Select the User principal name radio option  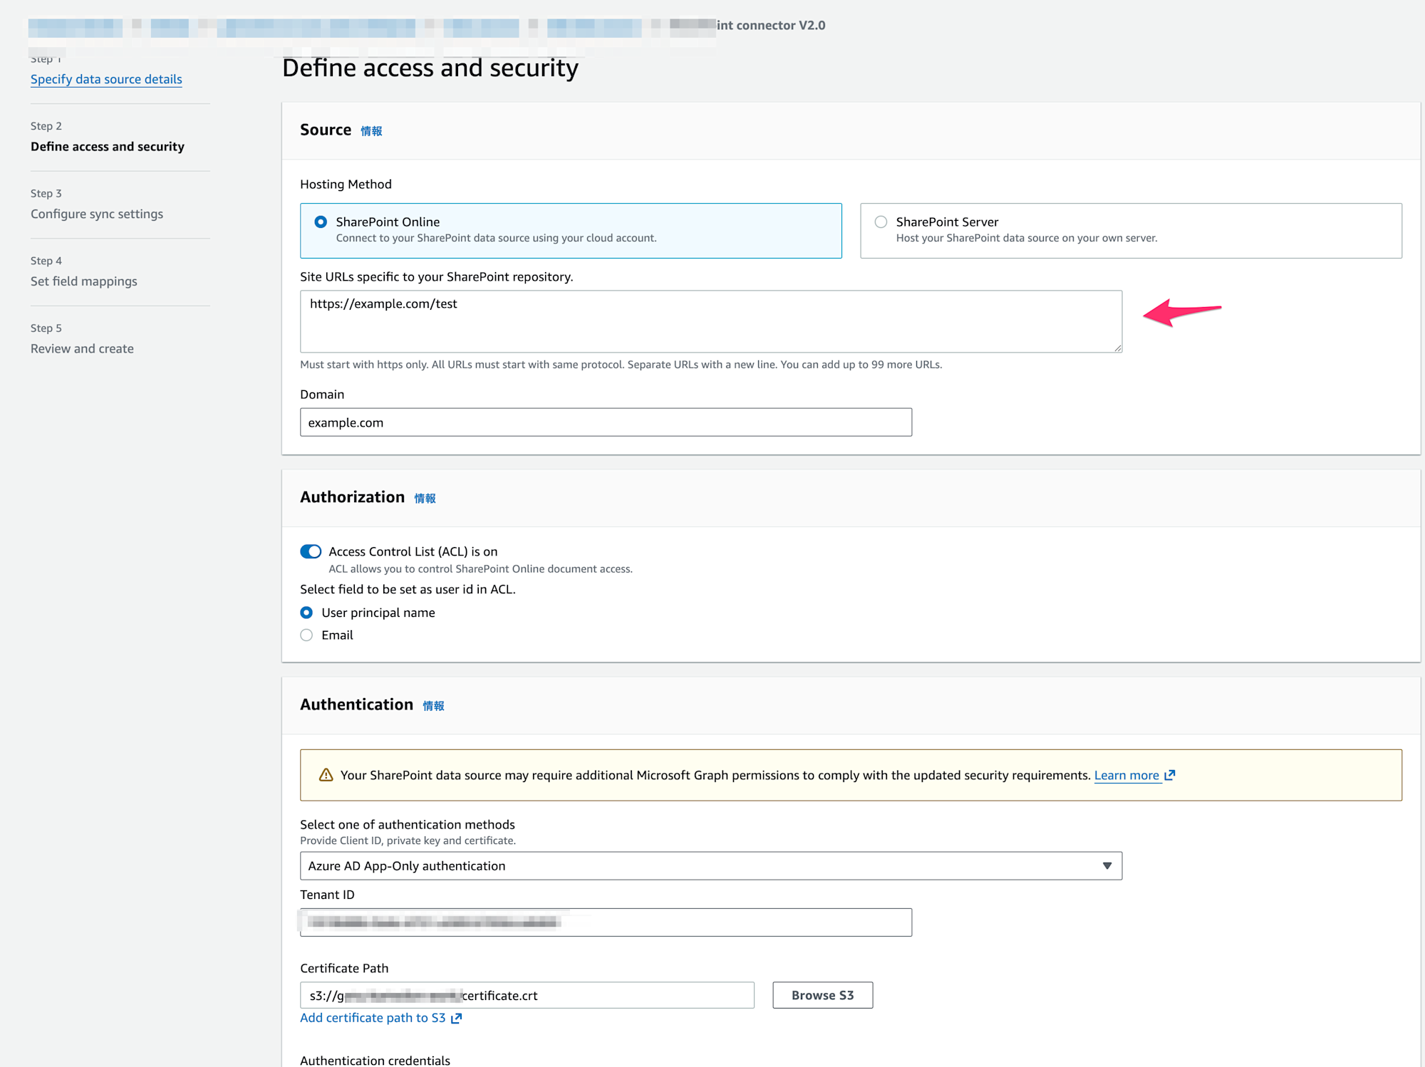(306, 613)
